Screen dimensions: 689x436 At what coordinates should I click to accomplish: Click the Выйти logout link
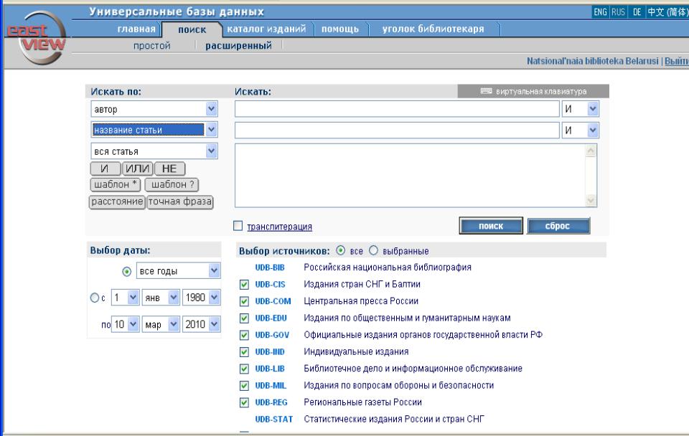pyautogui.click(x=676, y=61)
